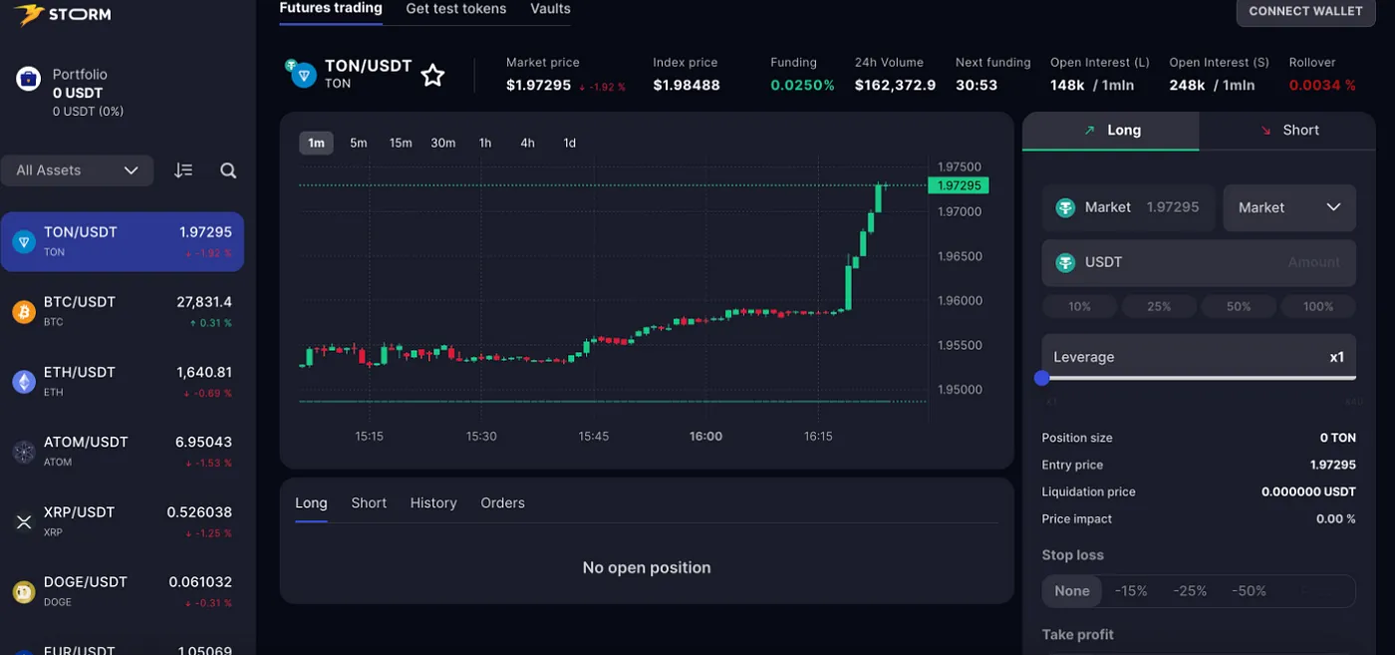Select ETH/USDT pair in sidebar
The image size is (1395, 655).
click(x=122, y=381)
